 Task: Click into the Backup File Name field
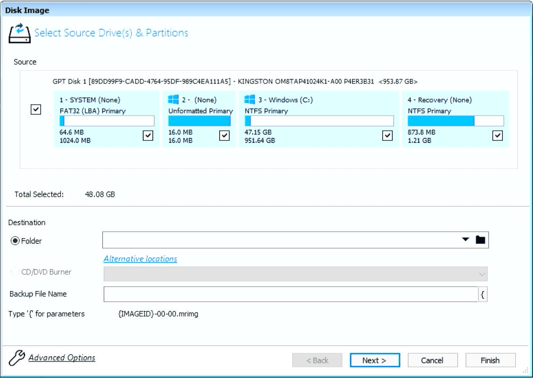pos(290,295)
